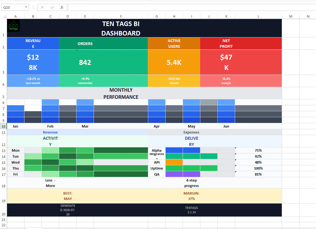Click the REVENUE header cell
The width and height of the screenshot is (316, 229).
click(33, 43)
